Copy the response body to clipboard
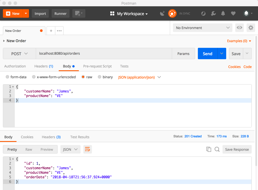This screenshot has width=258, height=190. coord(209,149)
